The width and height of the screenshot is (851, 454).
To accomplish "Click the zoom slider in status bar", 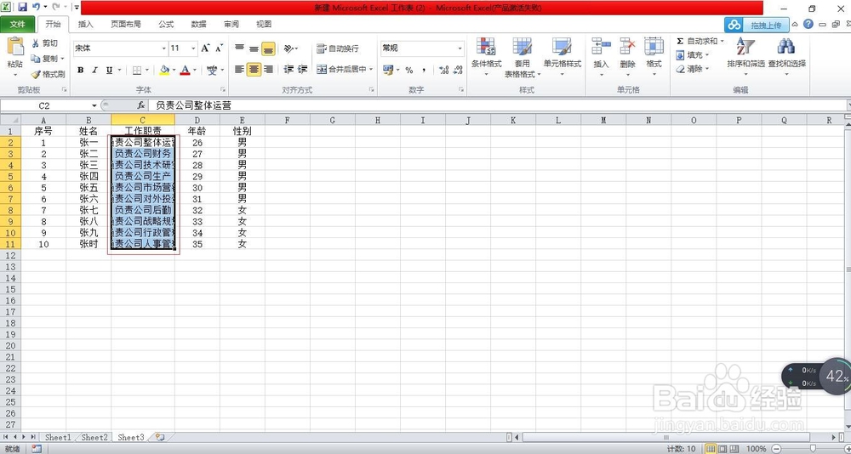I will [x=813, y=449].
